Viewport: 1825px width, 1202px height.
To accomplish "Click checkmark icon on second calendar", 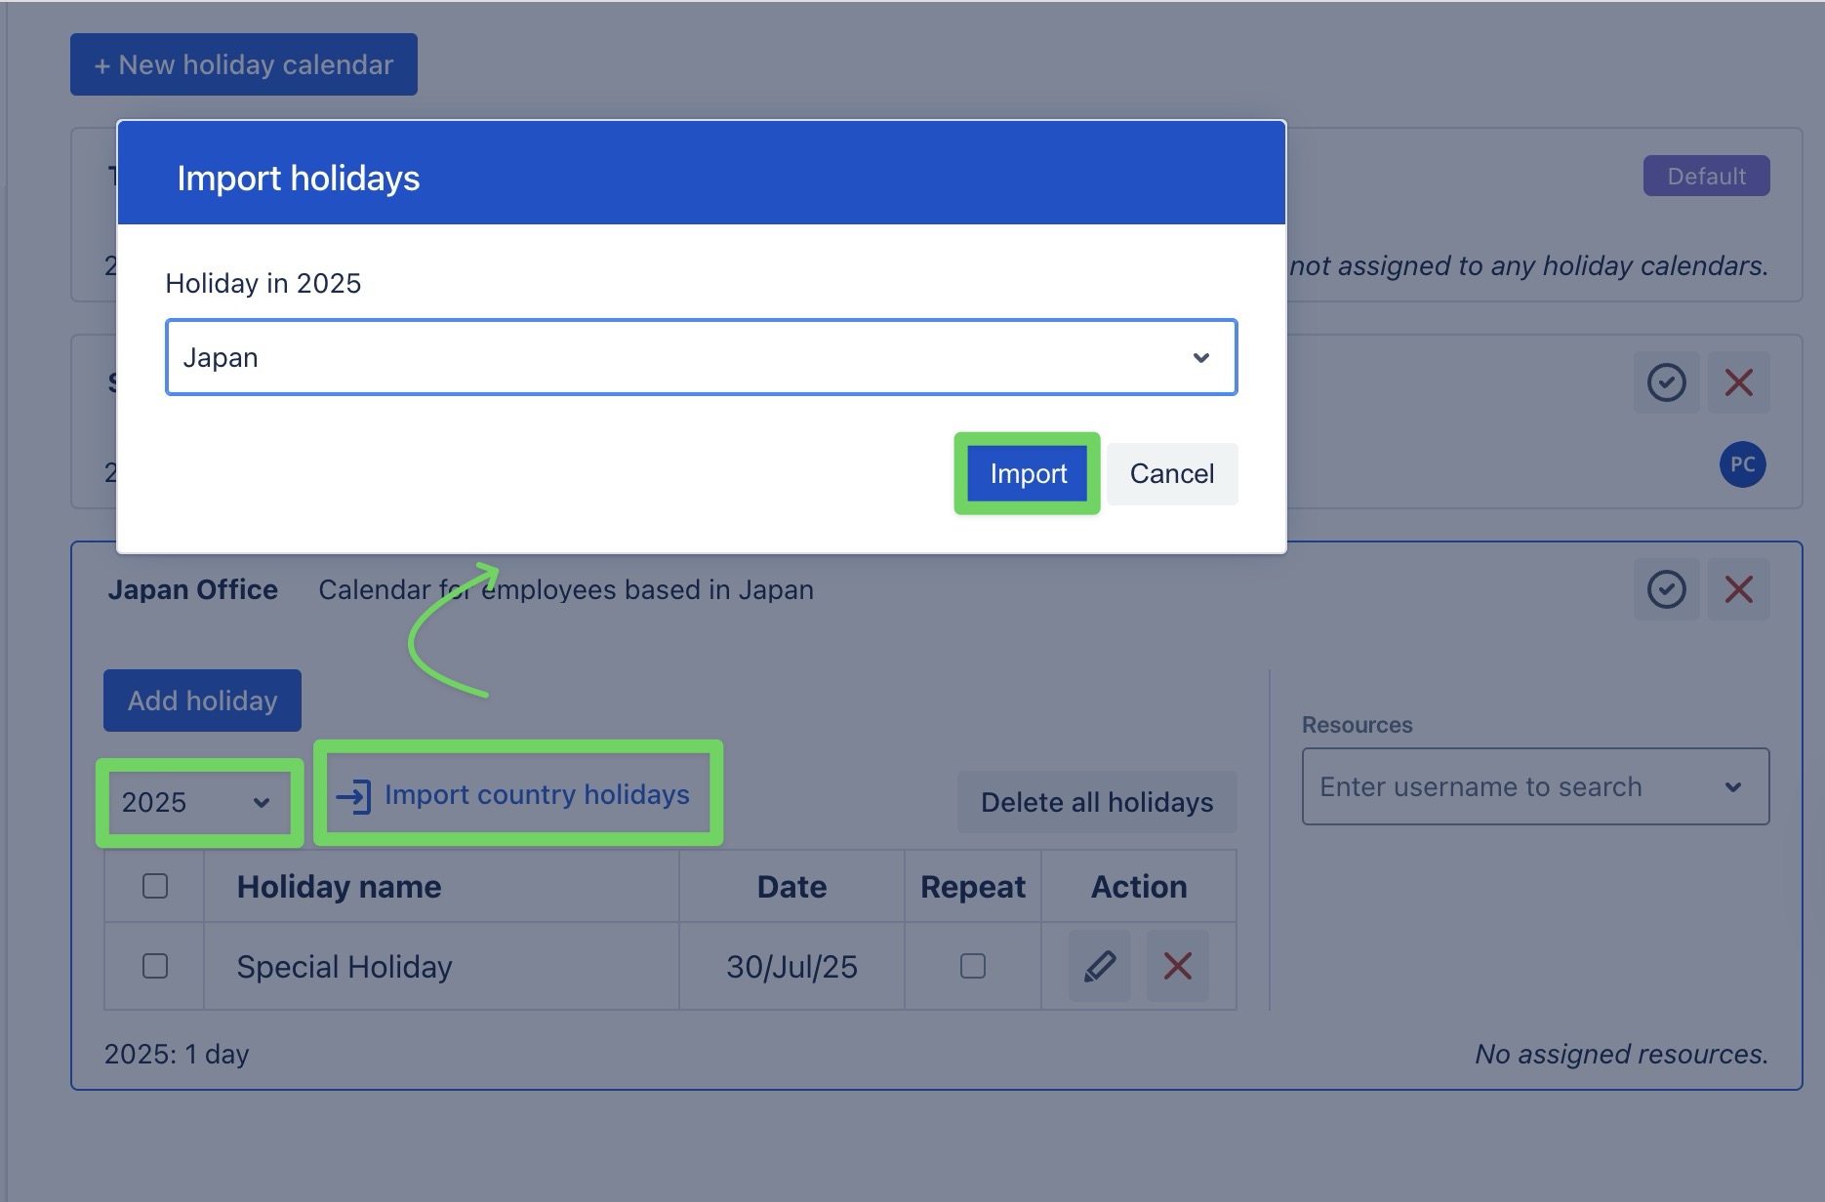I will click(1666, 382).
